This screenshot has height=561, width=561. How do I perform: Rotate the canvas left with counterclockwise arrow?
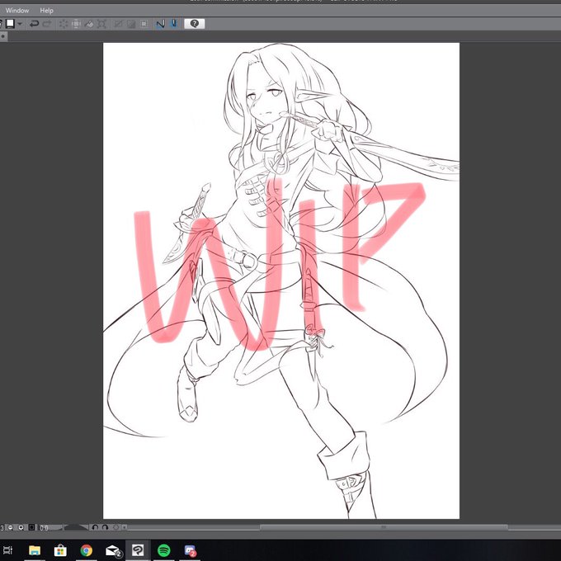pyautogui.click(x=95, y=527)
